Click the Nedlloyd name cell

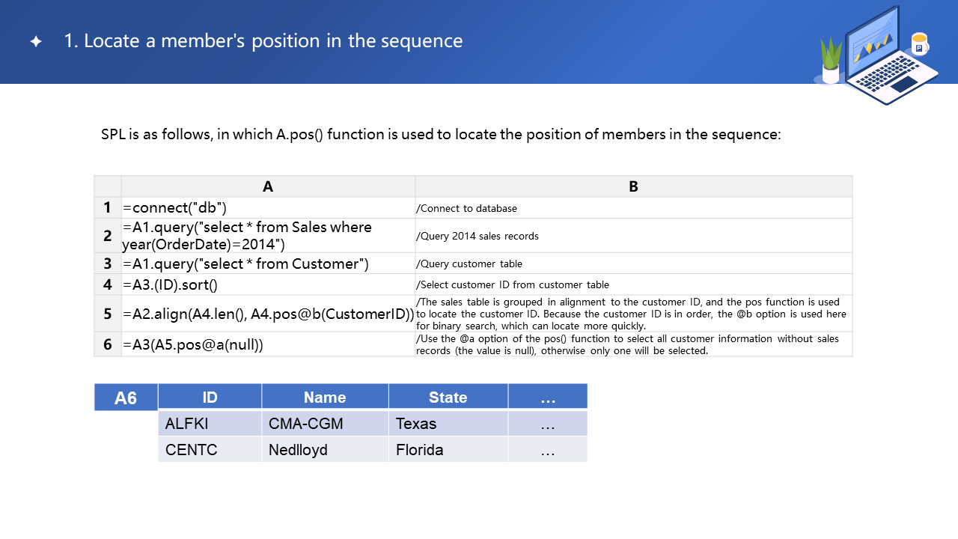(325, 450)
